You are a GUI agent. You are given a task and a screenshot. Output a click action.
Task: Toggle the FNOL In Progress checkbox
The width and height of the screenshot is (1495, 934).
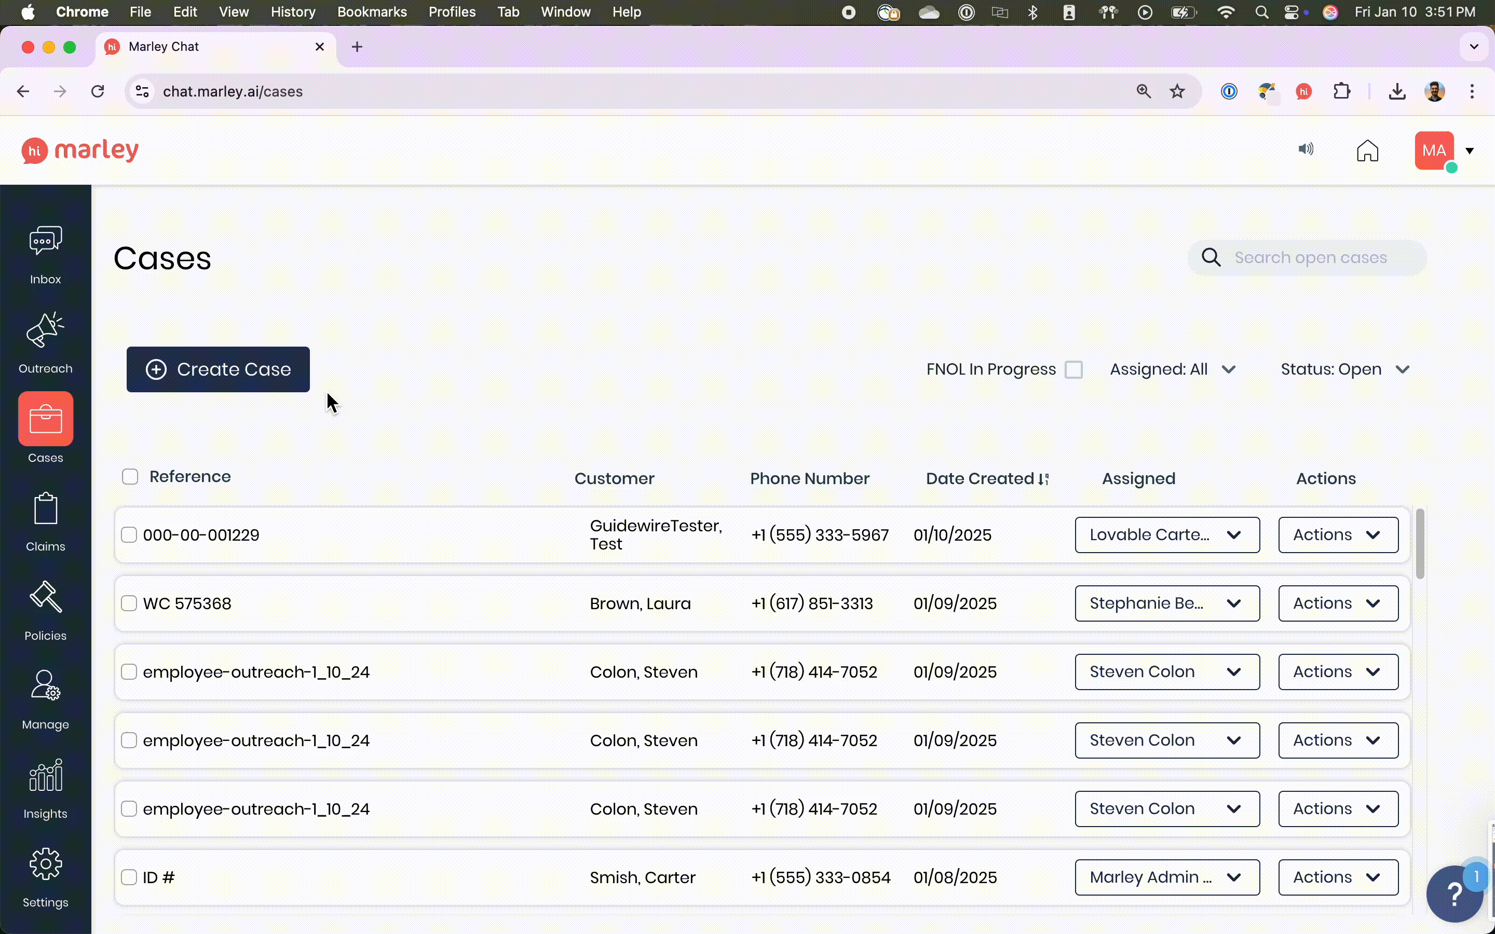[1075, 369]
